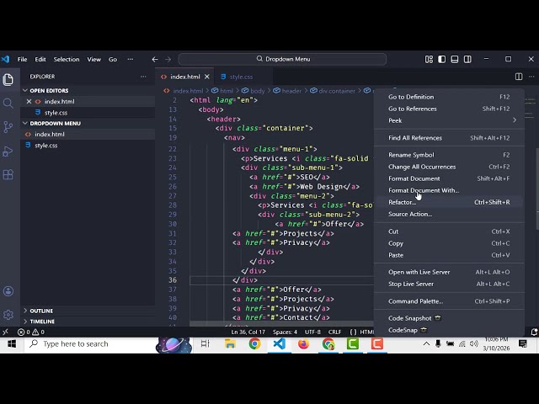The image size is (539, 404).
Task: Choose CodeSnap entry
Action: tap(449, 330)
